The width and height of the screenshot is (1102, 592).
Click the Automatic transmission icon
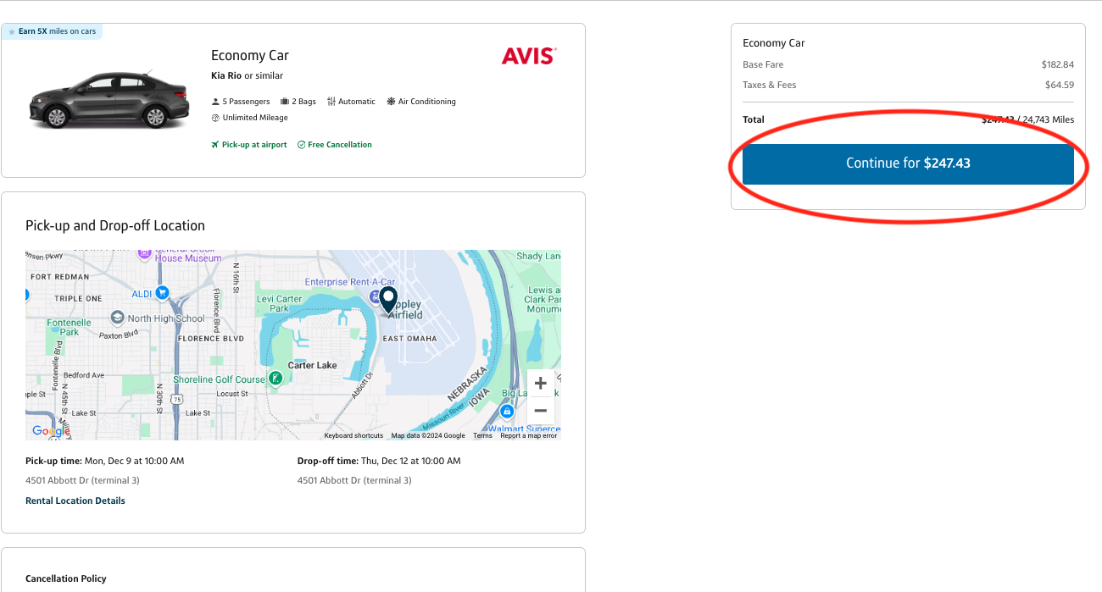(x=331, y=102)
